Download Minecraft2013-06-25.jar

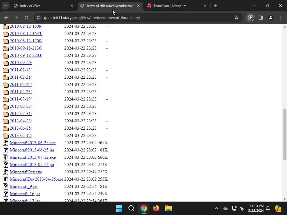tap(32, 150)
